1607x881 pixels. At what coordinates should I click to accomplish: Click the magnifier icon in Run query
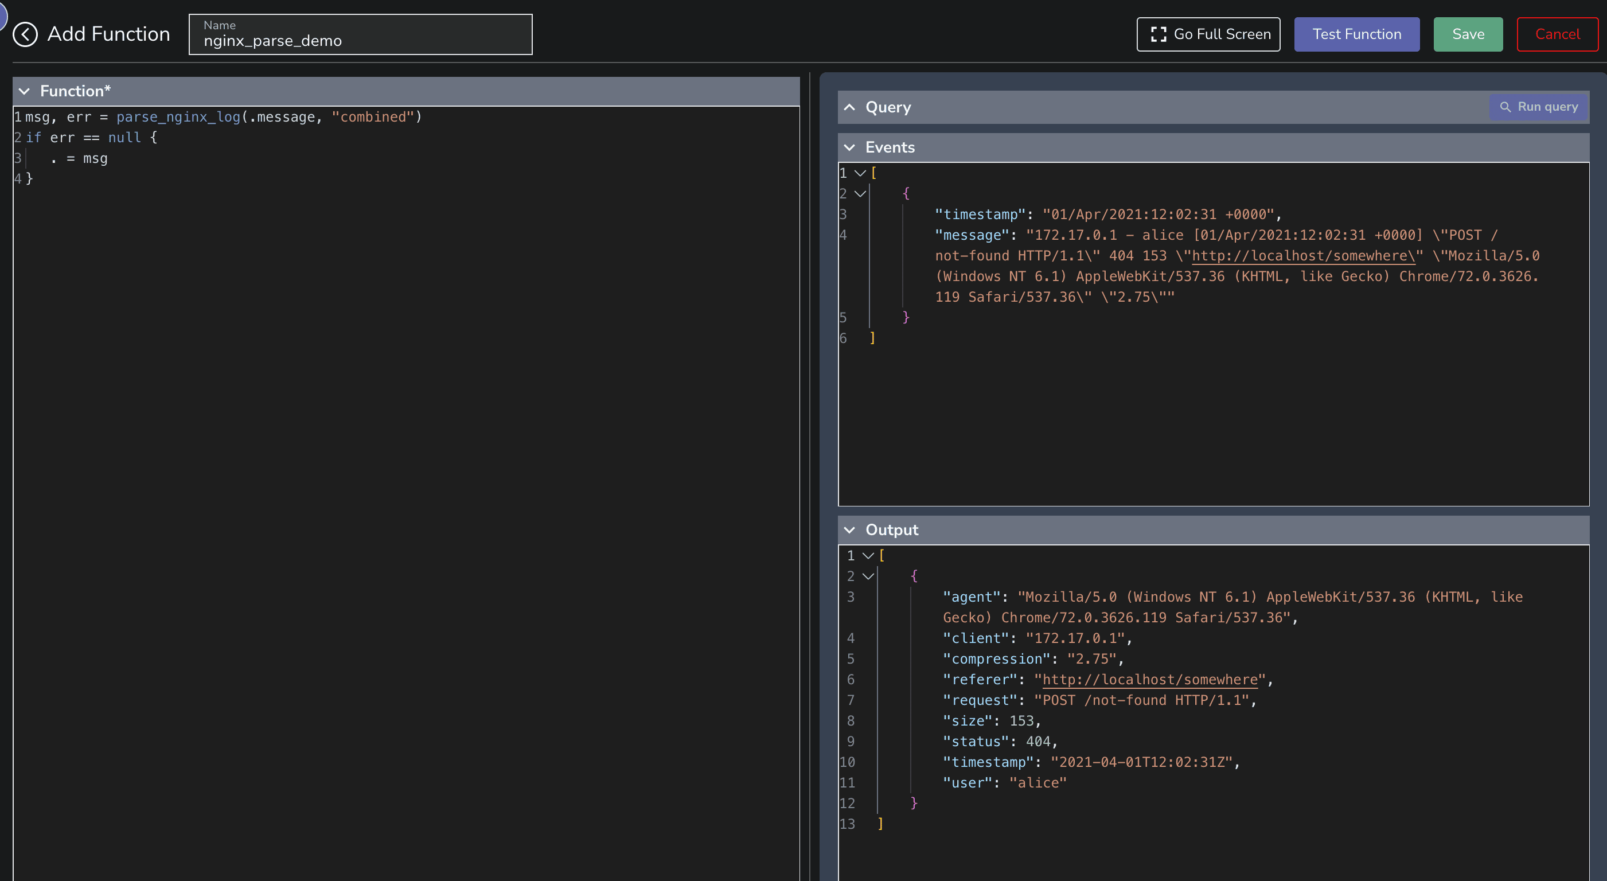click(1505, 107)
